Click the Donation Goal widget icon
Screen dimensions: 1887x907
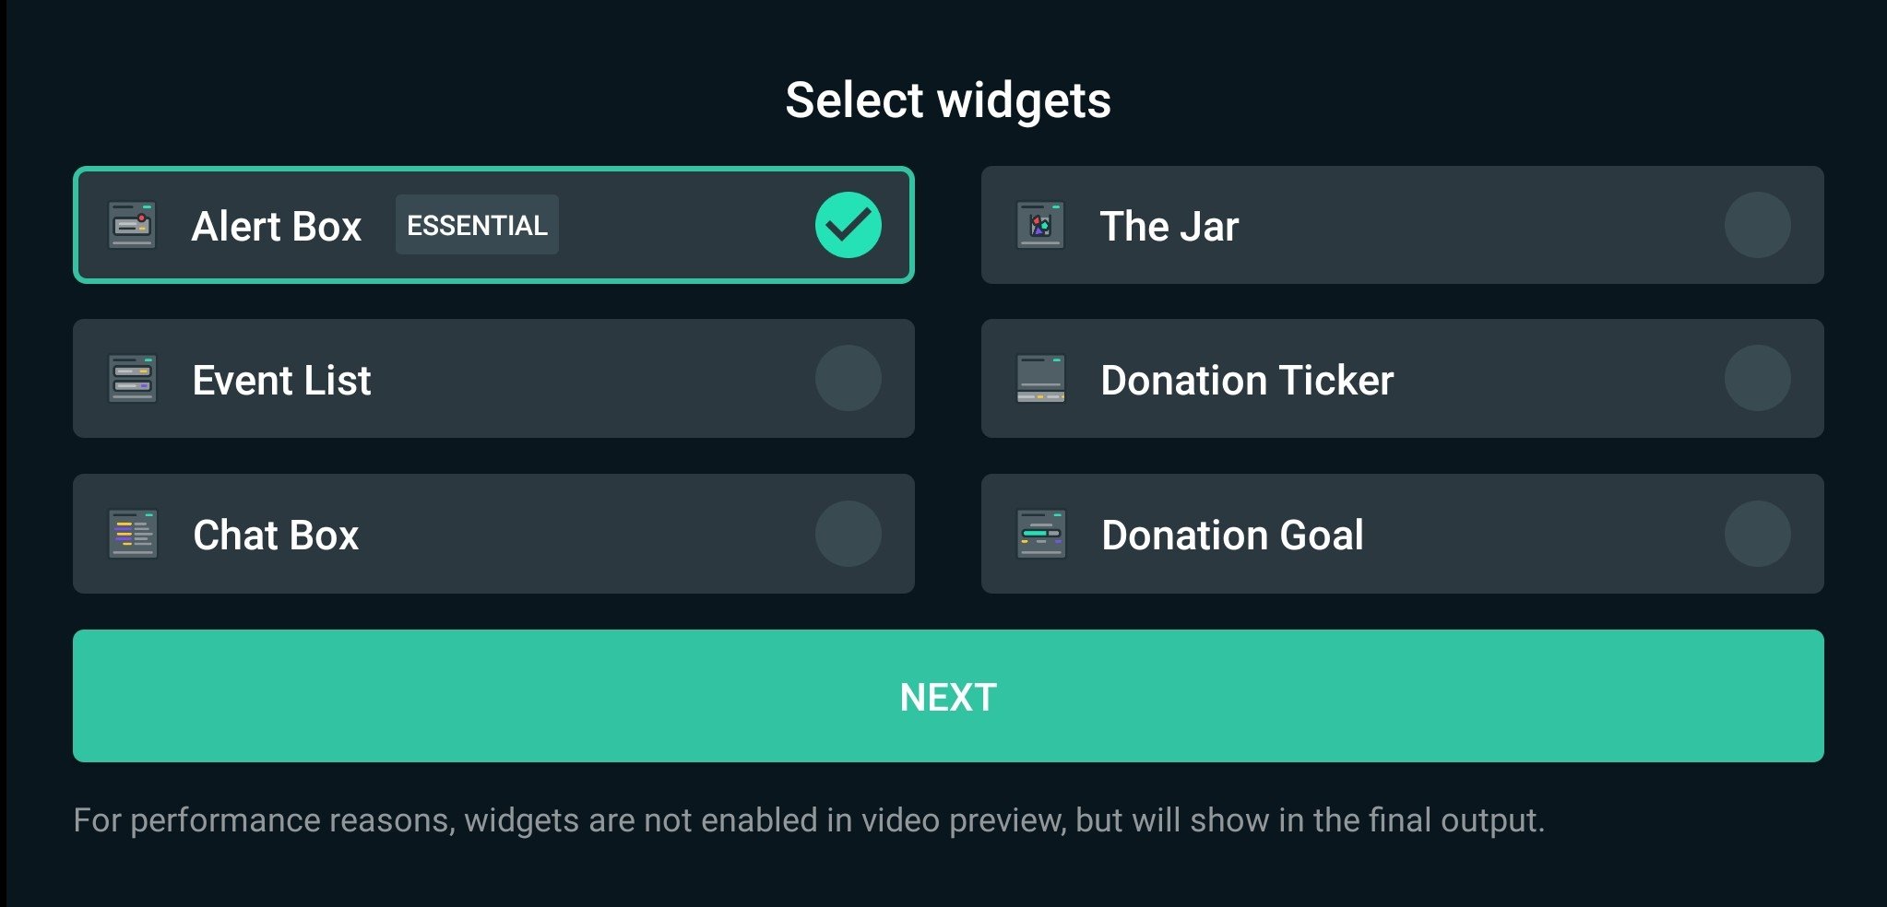coord(1040,534)
